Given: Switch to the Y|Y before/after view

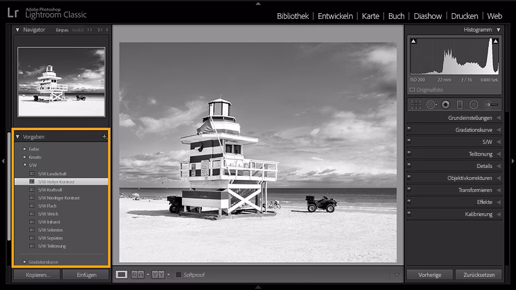Looking at the screenshot, I should click(158, 275).
